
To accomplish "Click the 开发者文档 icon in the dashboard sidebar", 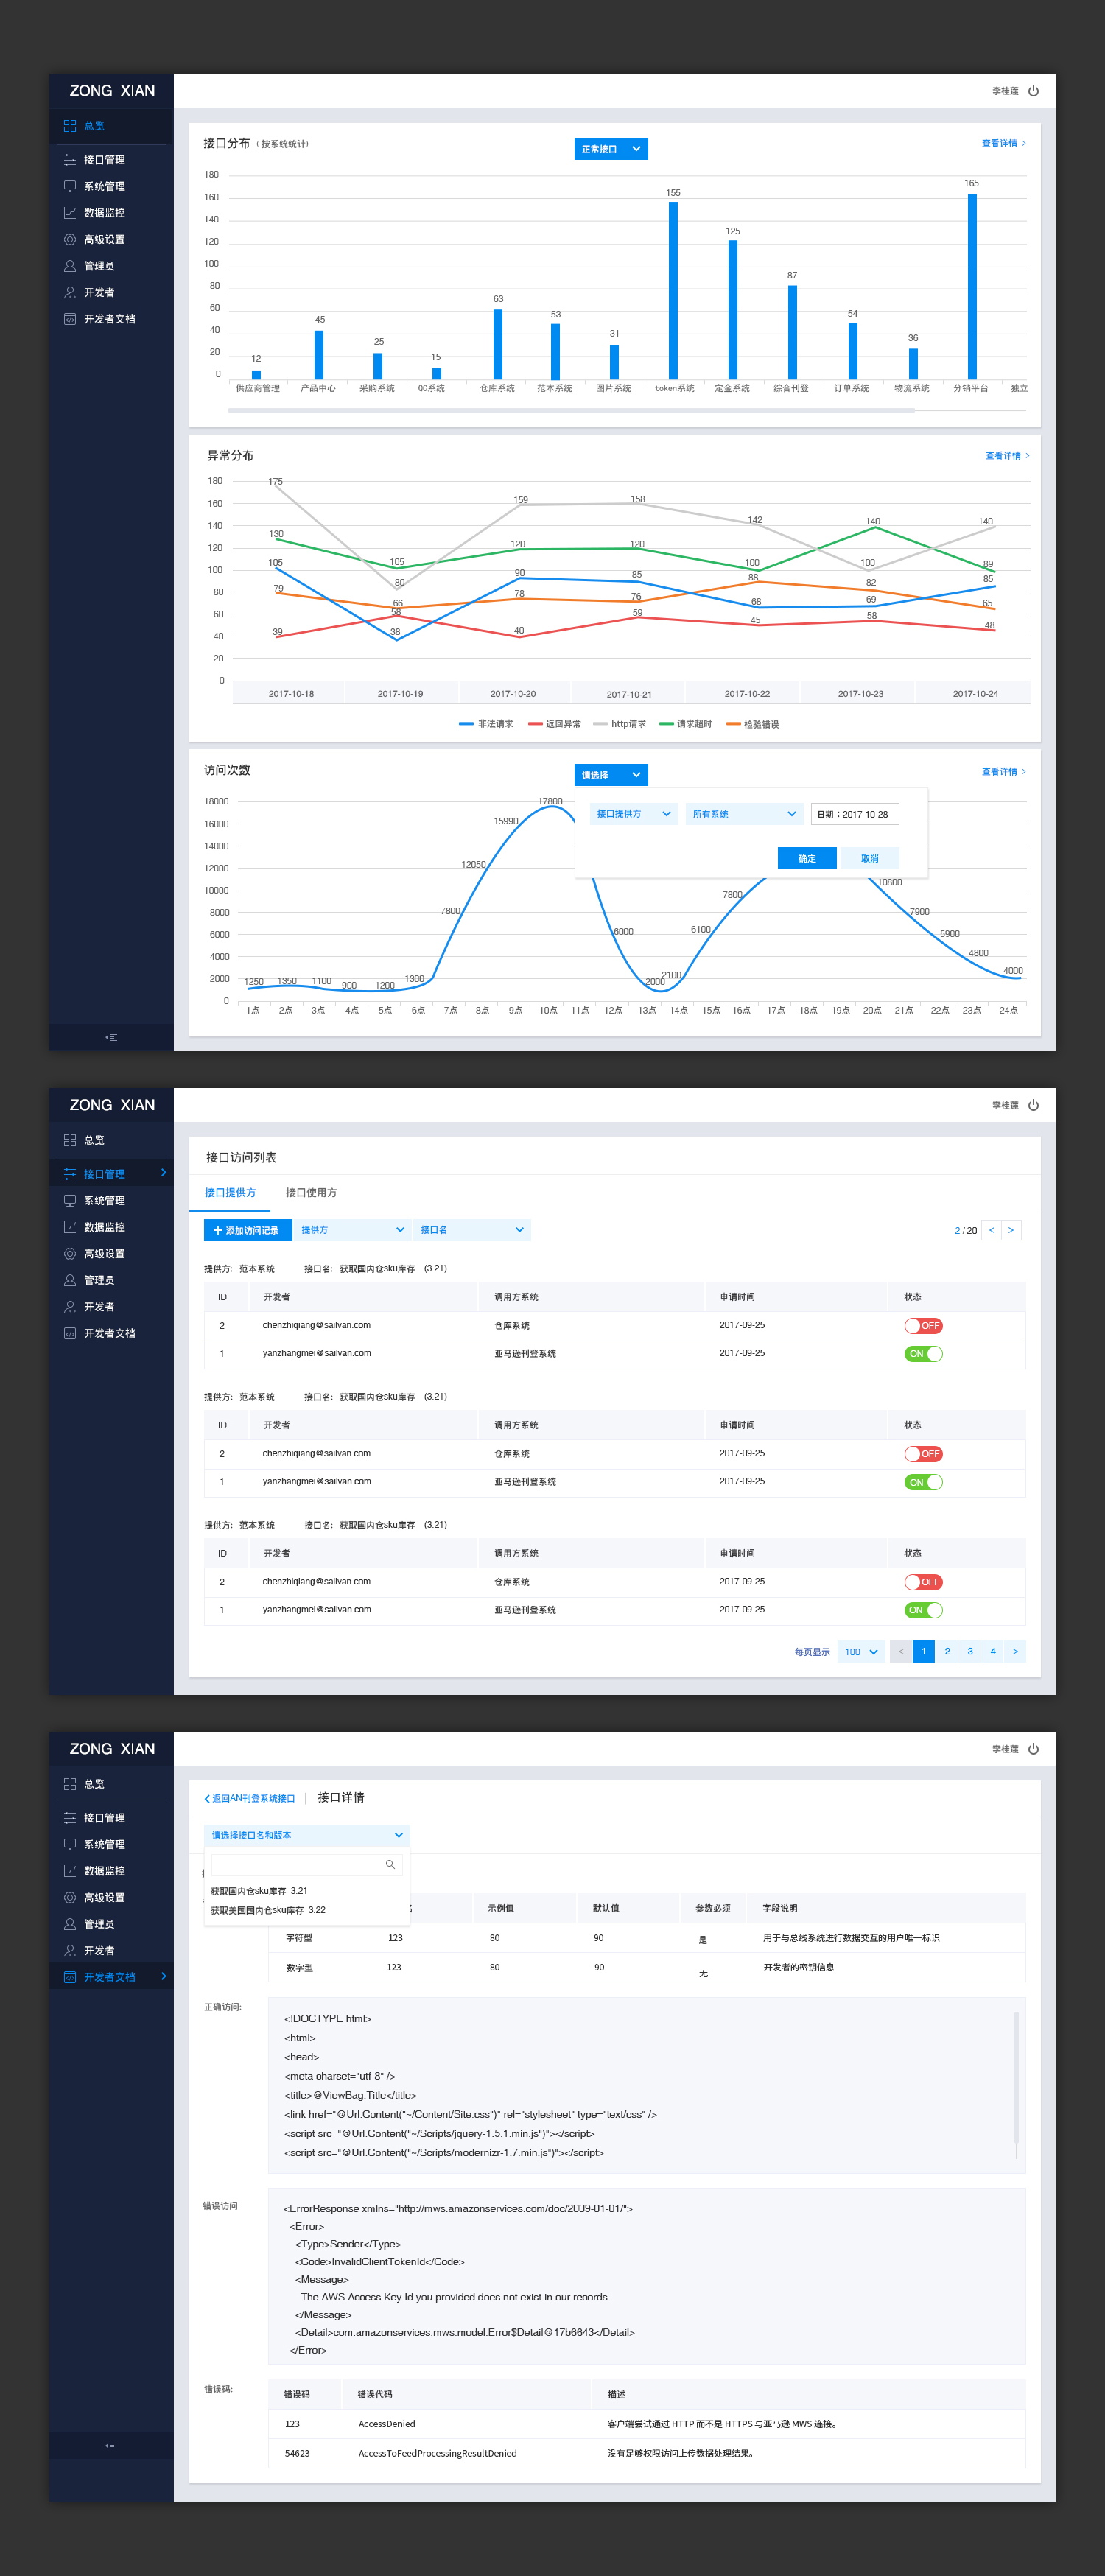I will 70,319.
